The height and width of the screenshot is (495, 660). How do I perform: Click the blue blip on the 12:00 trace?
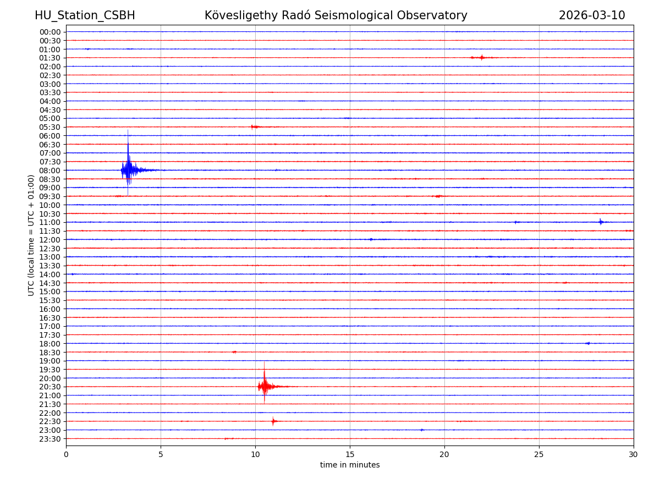371,239
